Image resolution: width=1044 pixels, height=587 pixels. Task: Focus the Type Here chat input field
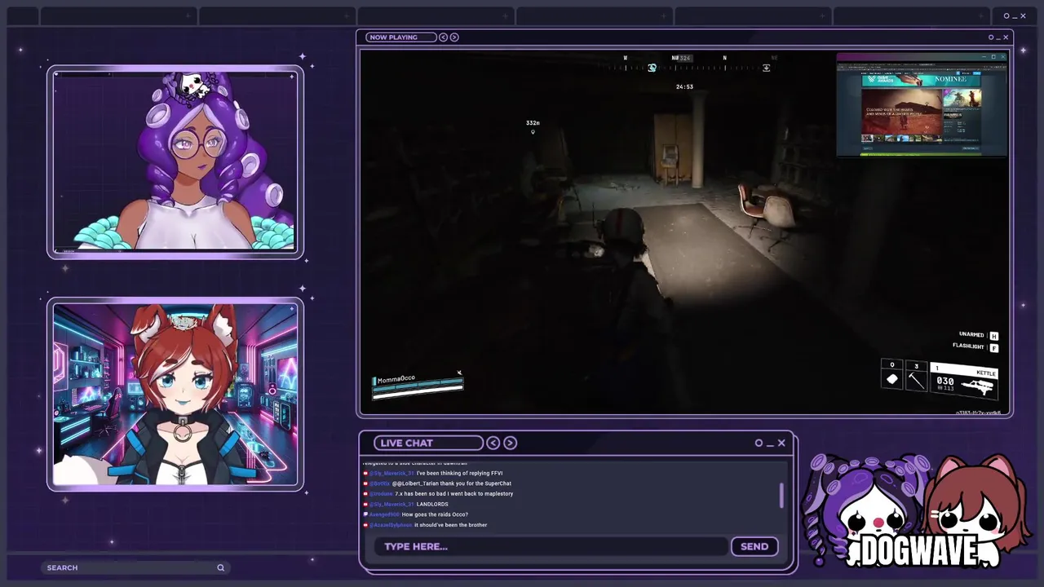[551, 546]
